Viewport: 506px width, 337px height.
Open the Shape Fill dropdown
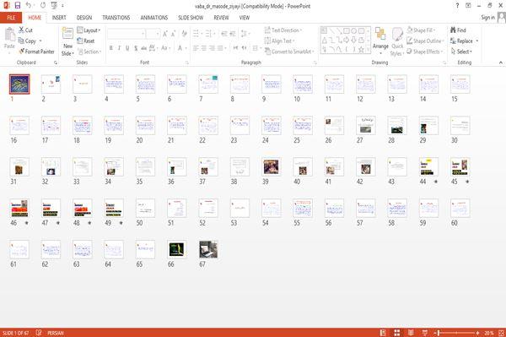[421, 30]
